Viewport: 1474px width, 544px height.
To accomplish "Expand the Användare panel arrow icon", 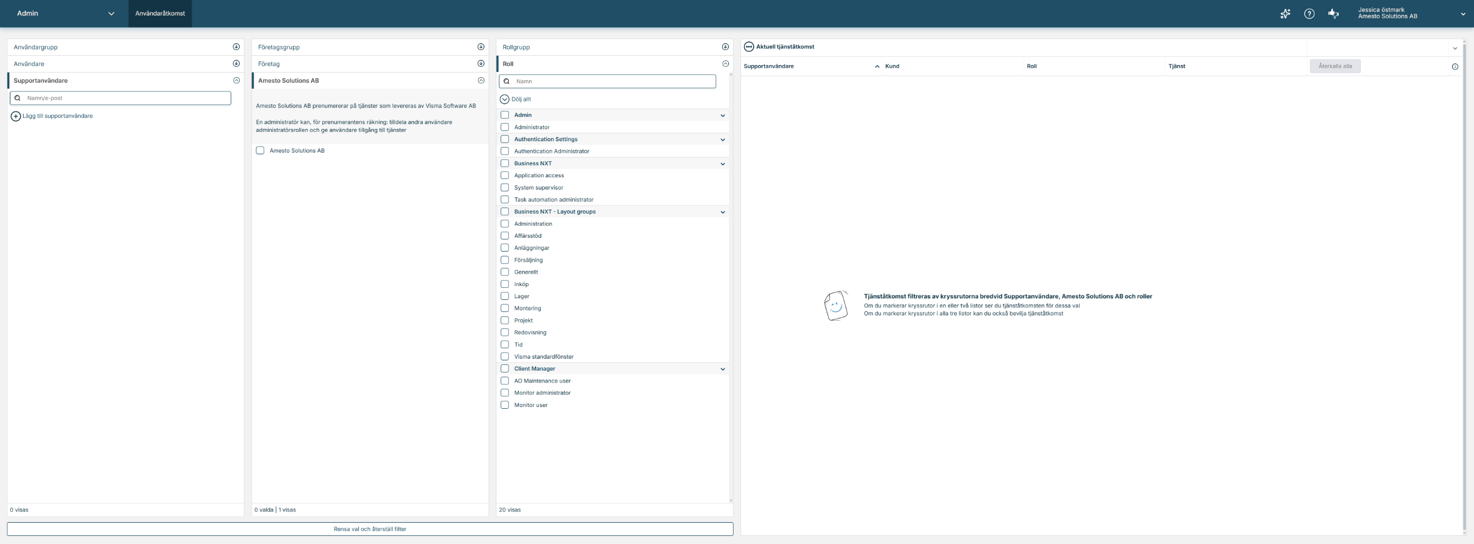I will coord(236,64).
